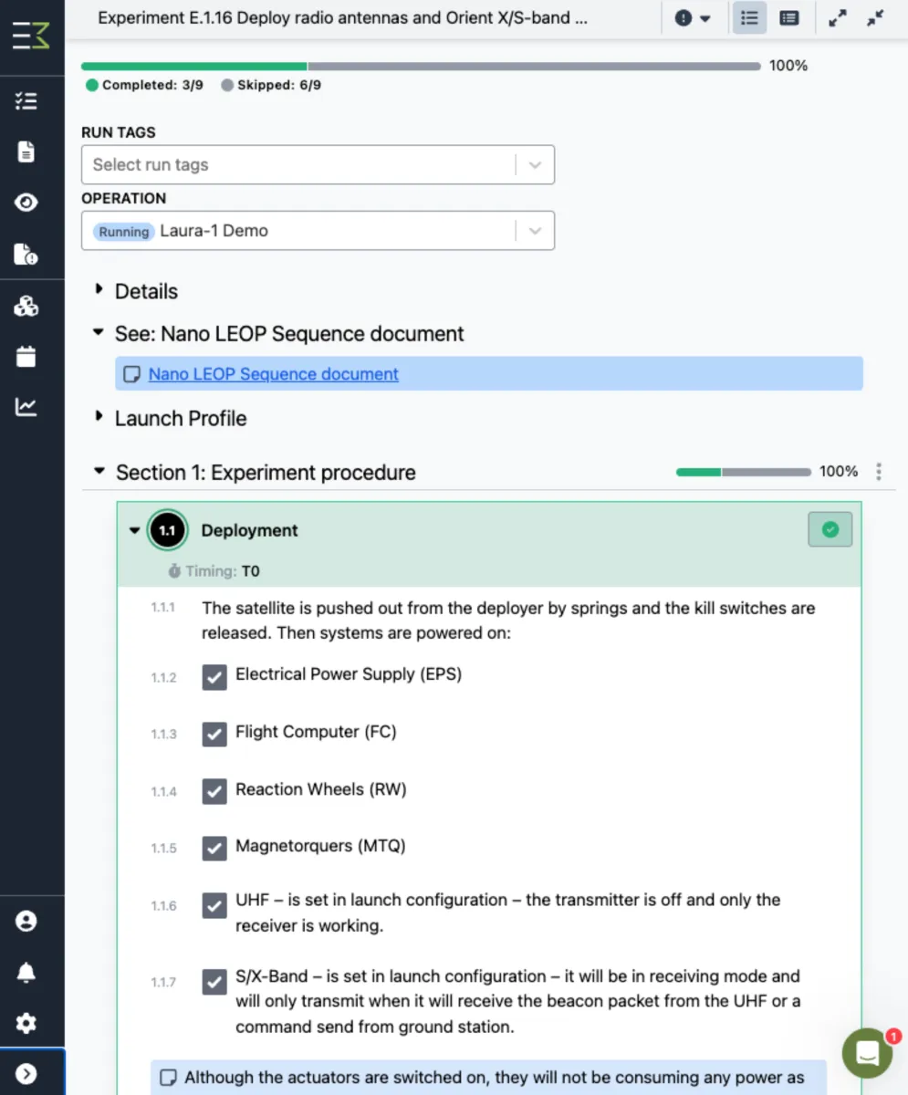908x1095 pixels.
Task: Open the cubes inventory icon in the sidebar
Action: 26,306
